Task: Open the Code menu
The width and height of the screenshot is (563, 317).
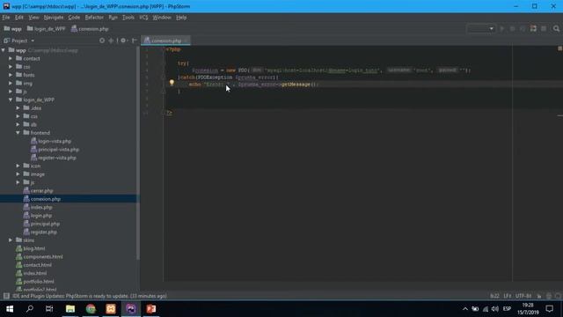Action: pyautogui.click(x=74, y=18)
